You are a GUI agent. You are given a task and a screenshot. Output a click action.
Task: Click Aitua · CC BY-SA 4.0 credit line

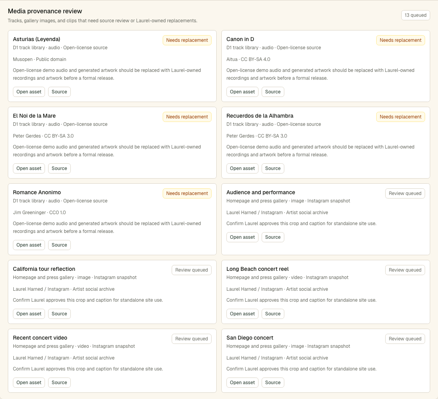tap(248, 59)
